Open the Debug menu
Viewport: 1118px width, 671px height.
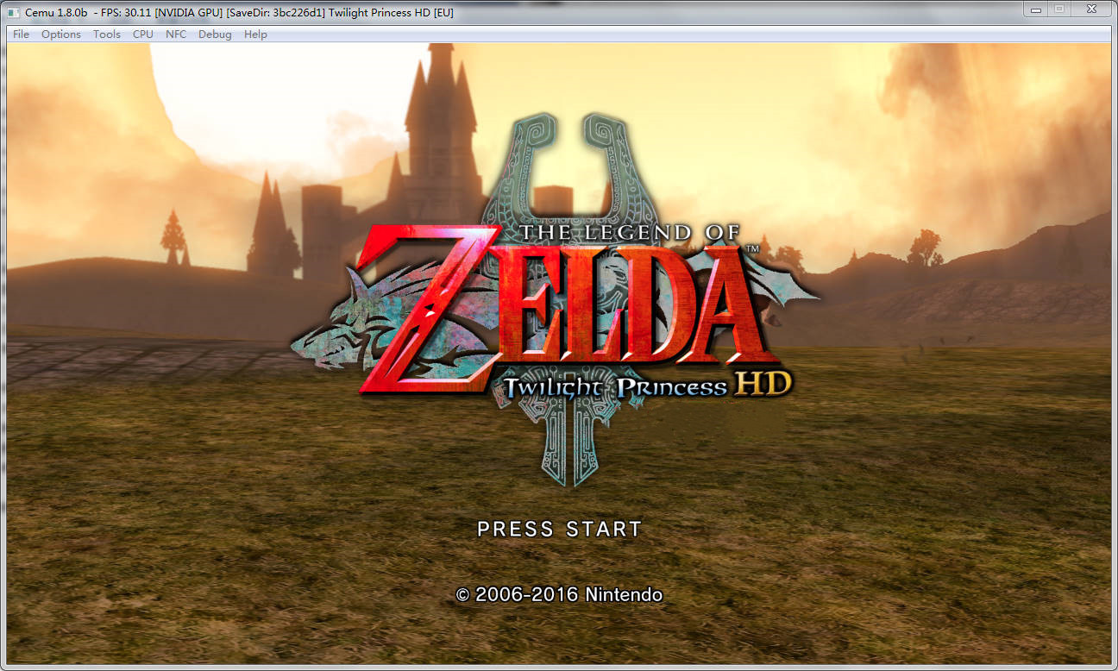click(215, 34)
